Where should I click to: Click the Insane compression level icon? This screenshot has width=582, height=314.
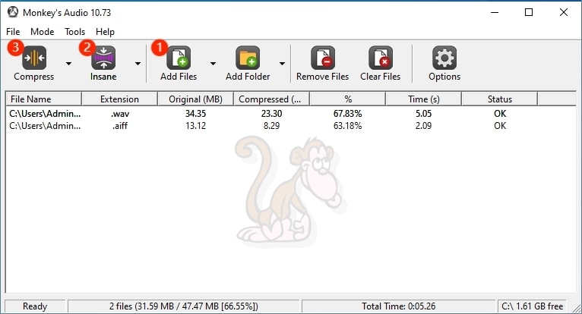(103, 58)
